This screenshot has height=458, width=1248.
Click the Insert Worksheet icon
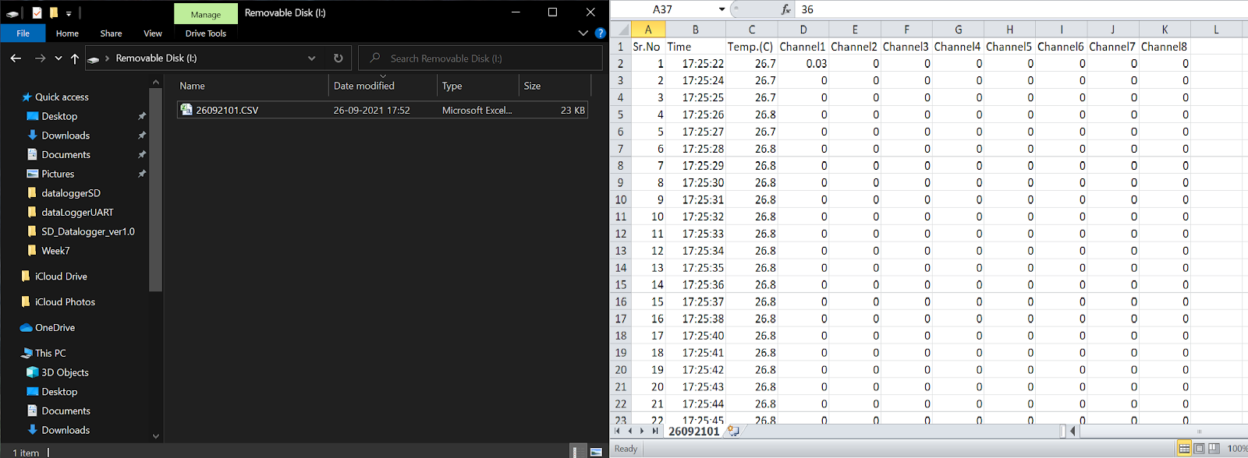[733, 431]
